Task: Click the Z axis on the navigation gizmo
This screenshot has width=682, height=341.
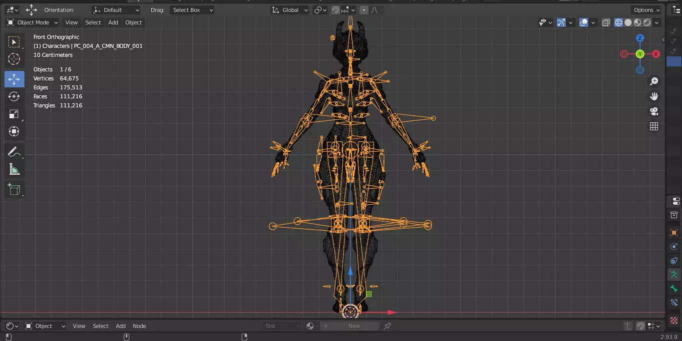Action: pos(640,38)
